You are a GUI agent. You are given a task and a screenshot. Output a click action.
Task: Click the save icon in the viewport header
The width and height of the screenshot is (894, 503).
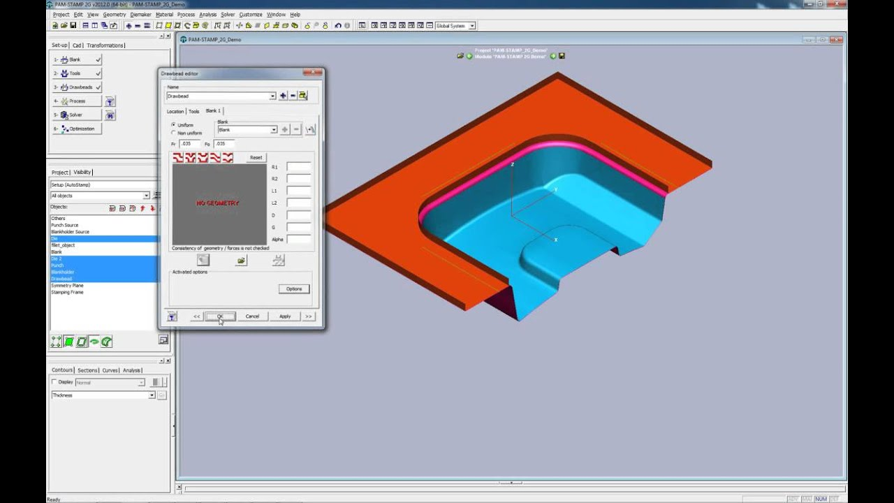[562, 56]
